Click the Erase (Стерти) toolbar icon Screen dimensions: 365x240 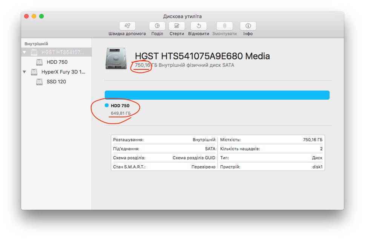coord(177,26)
